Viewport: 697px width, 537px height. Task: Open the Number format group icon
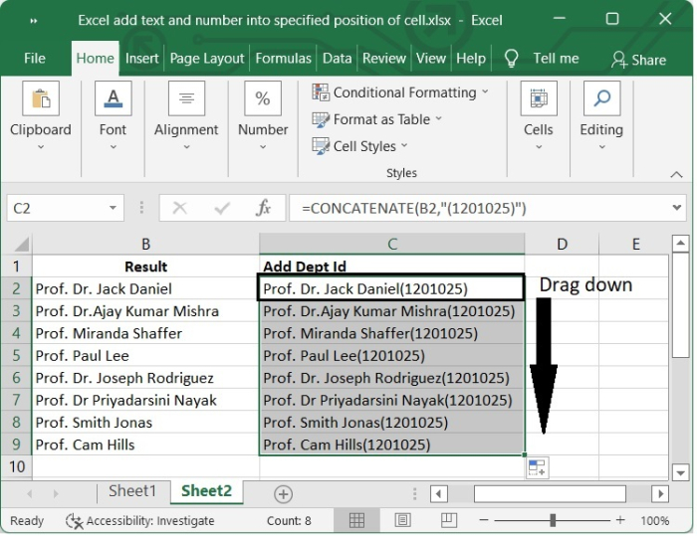click(263, 98)
